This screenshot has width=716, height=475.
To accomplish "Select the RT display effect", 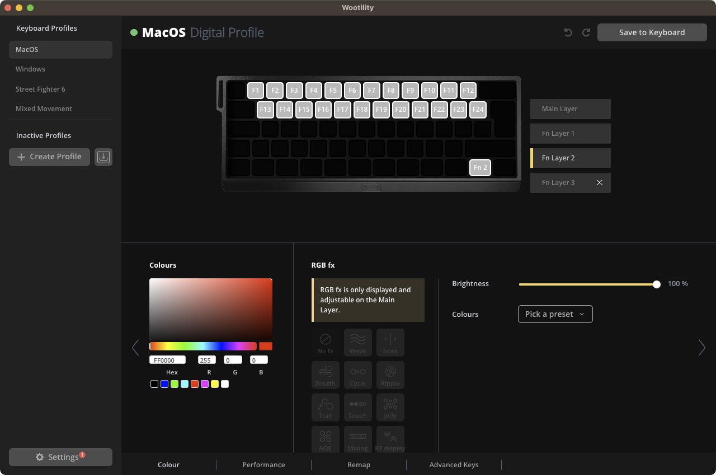I will click(390, 439).
